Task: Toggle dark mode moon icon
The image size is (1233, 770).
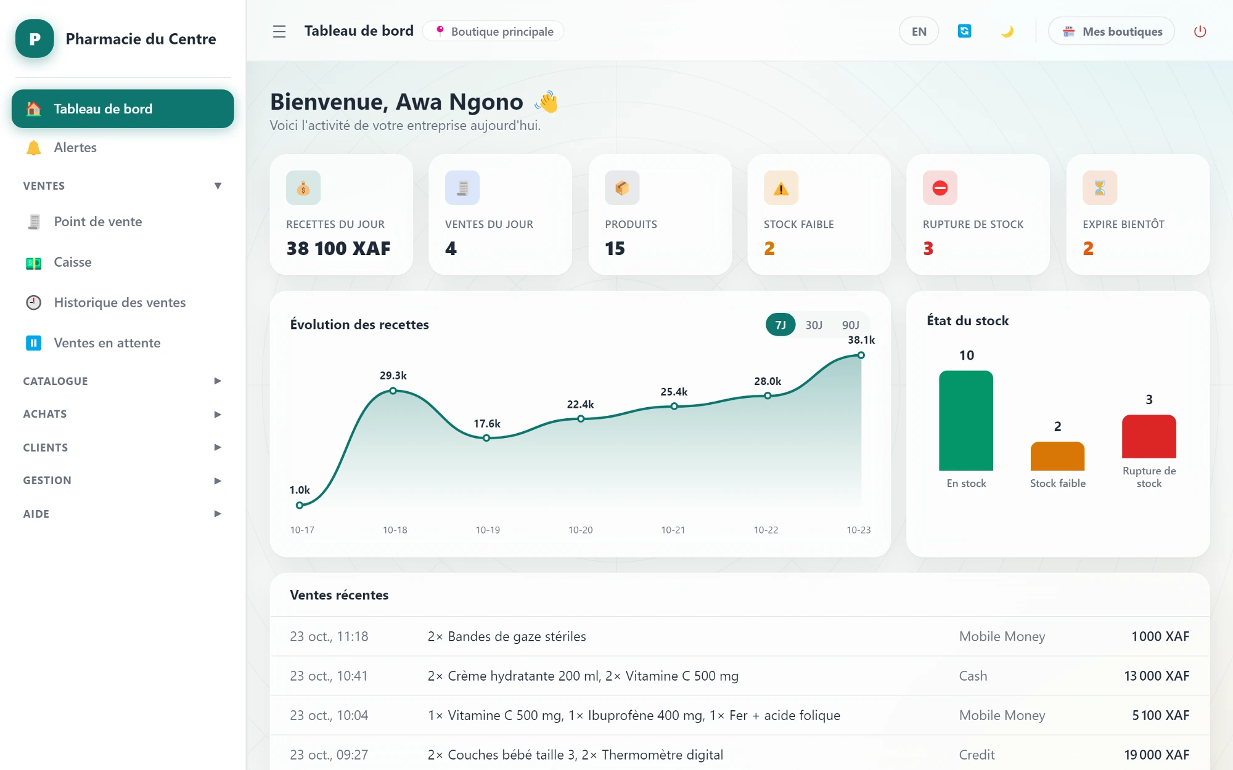Action: [1007, 31]
